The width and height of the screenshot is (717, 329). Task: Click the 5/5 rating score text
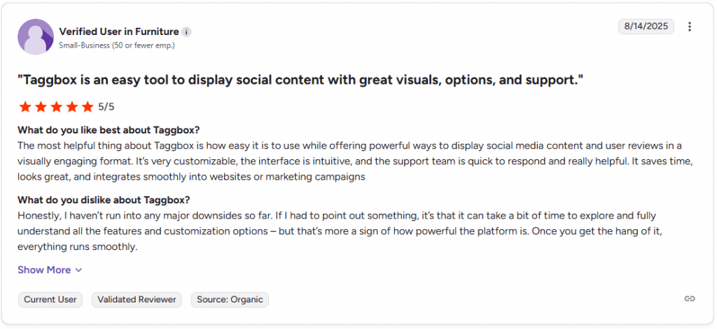pyautogui.click(x=106, y=107)
